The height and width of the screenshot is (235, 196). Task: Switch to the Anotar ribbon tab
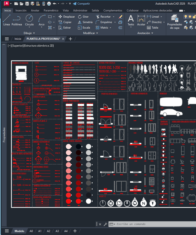[x=35, y=10]
